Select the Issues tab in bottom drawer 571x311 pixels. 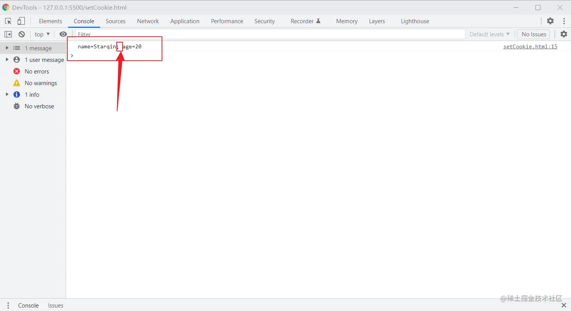point(56,305)
